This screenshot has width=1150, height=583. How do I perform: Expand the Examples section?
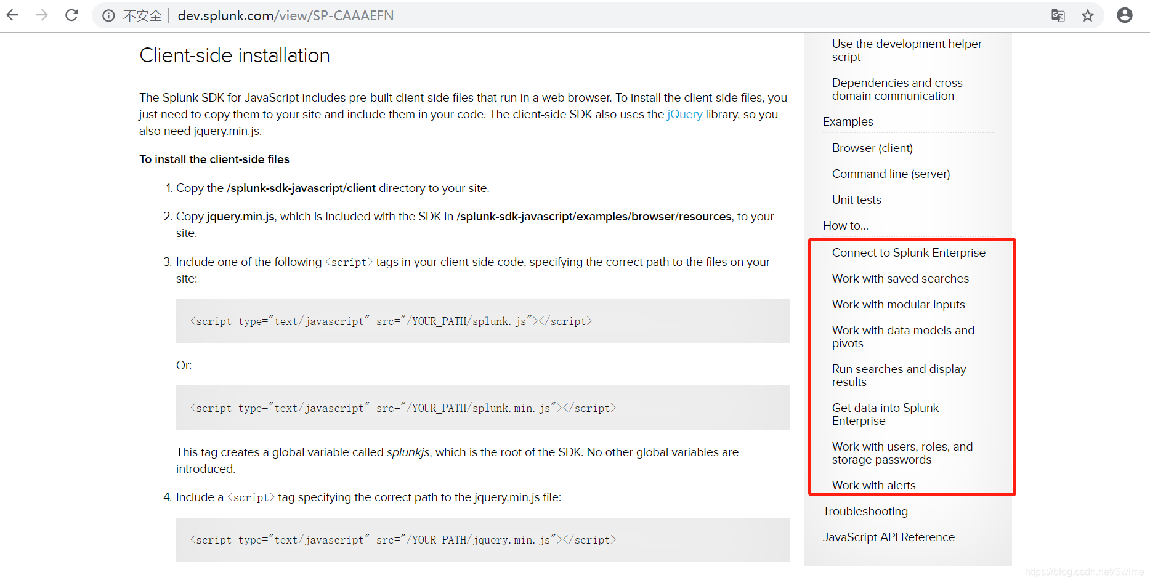click(x=848, y=121)
